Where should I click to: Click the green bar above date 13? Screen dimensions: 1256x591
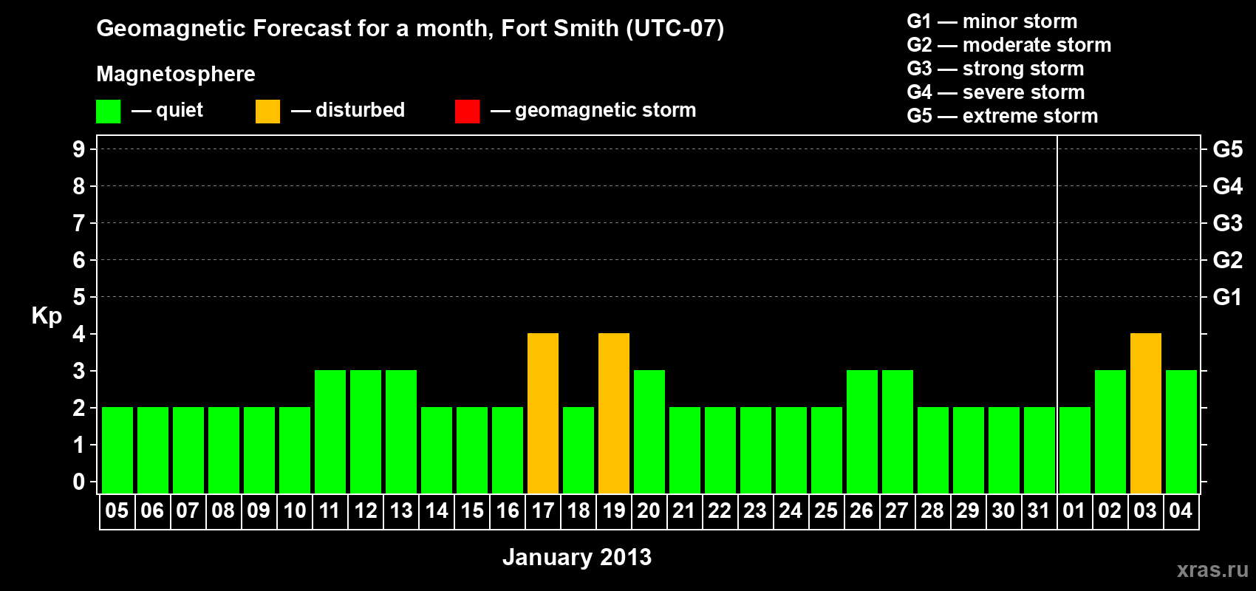(x=401, y=431)
